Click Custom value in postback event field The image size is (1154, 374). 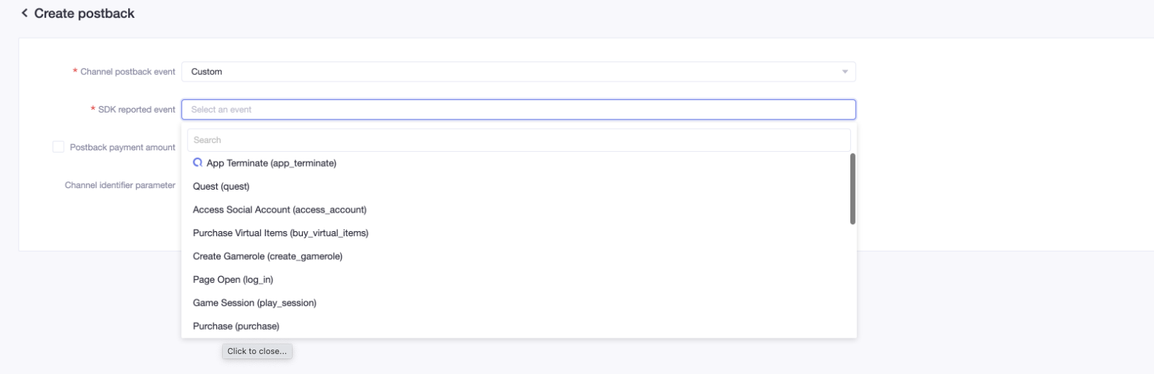pyautogui.click(x=207, y=72)
